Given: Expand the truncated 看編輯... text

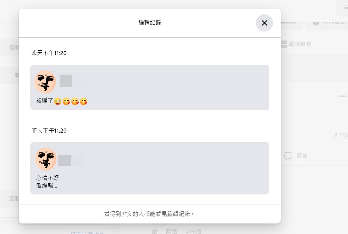Looking at the screenshot, I should (47, 186).
